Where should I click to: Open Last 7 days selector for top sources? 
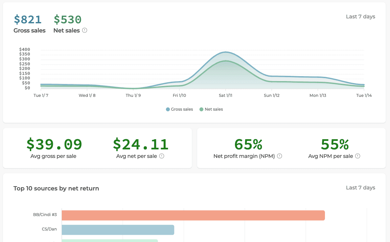click(x=360, y=188)
